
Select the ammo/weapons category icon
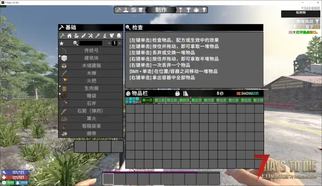pyautogui.click(x=84, y=36)
